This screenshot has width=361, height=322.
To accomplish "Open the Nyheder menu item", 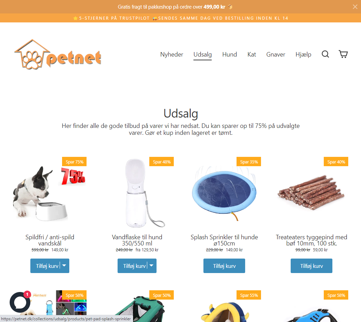I will [x=171, y=54].
